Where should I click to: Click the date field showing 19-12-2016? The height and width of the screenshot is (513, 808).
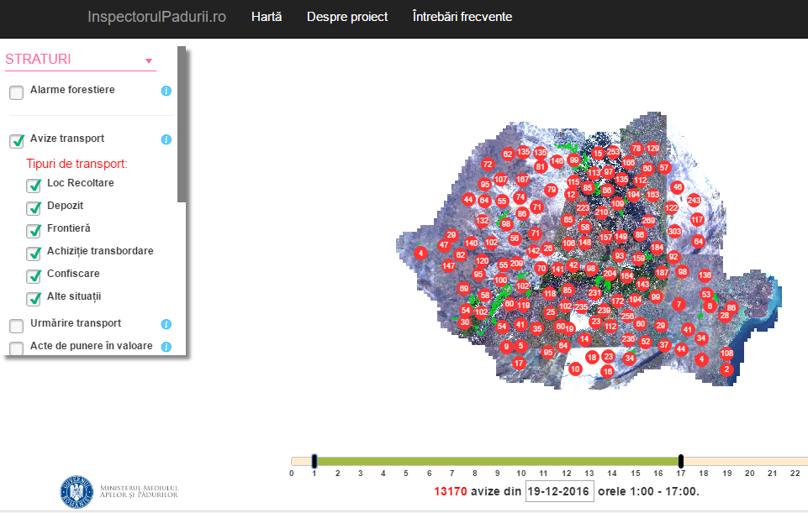[559, 491]
